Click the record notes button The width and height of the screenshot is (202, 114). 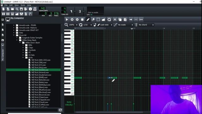click(72, 20)
